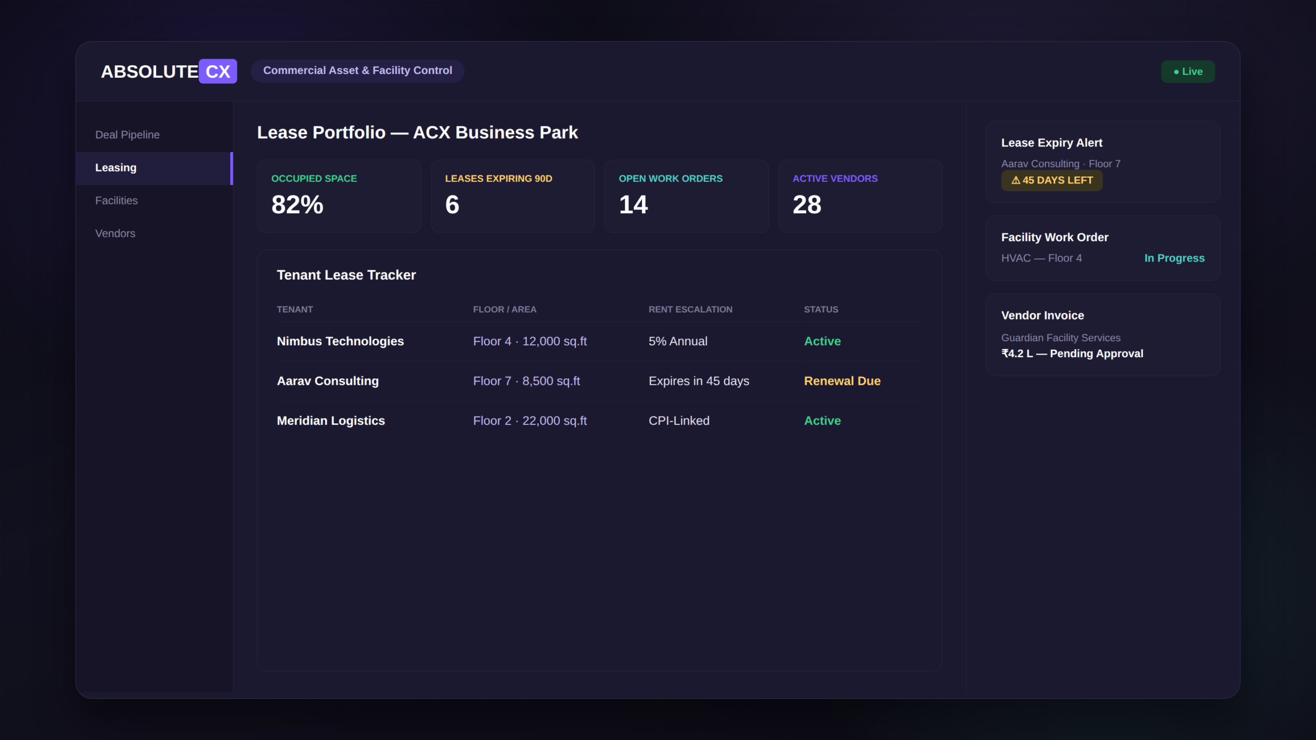
Task: Select the Nimbus Technologies tenant row
Action: pyautogui.click(x=599, y=341)
